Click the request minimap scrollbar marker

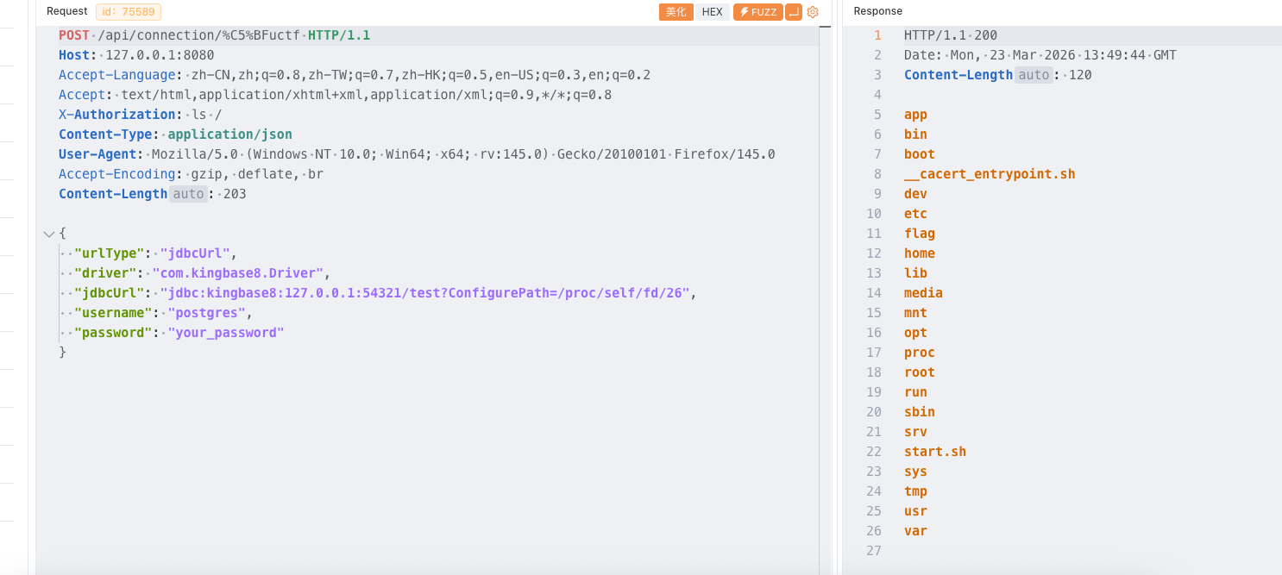pyautogui.click(x=825, y=28)
